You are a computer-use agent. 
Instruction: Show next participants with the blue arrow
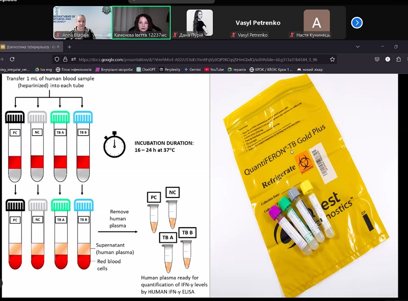(357, 22)
